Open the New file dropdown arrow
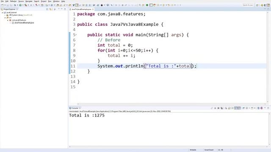The image size is (271, 152). [x=5, y=5]
